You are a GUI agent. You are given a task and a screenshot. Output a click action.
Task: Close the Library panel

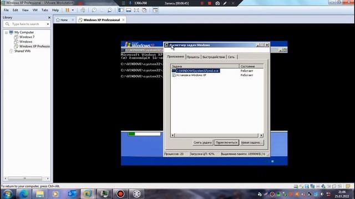click(x=49, y=17)
